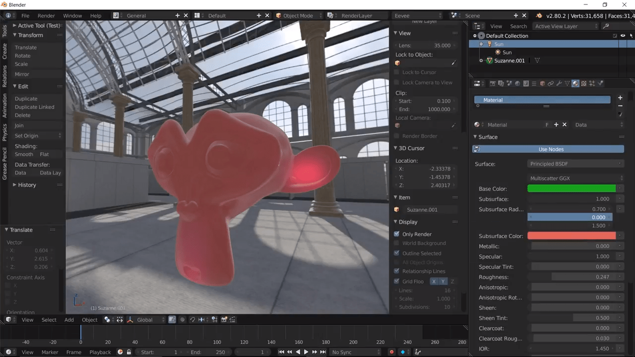
Task: Open the Render menu
Action: [46, 15]
